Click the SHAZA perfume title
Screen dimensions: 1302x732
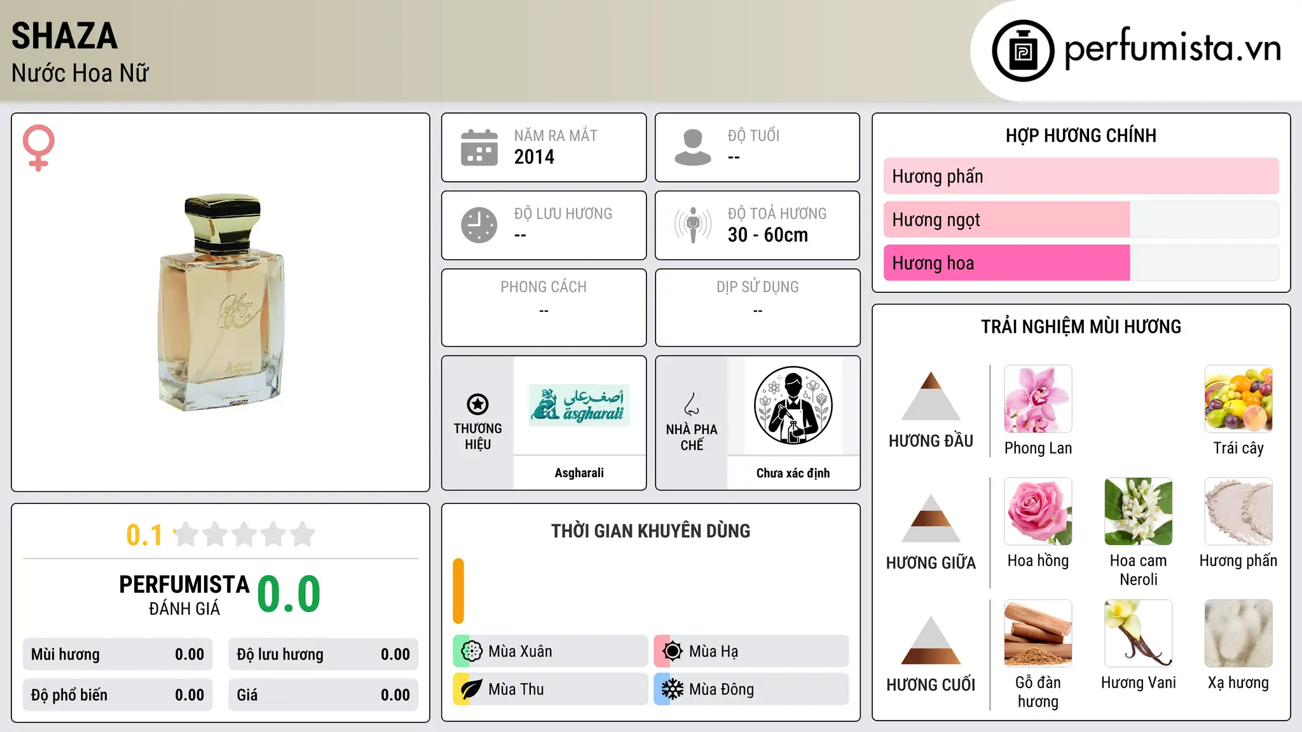(64, 36)
